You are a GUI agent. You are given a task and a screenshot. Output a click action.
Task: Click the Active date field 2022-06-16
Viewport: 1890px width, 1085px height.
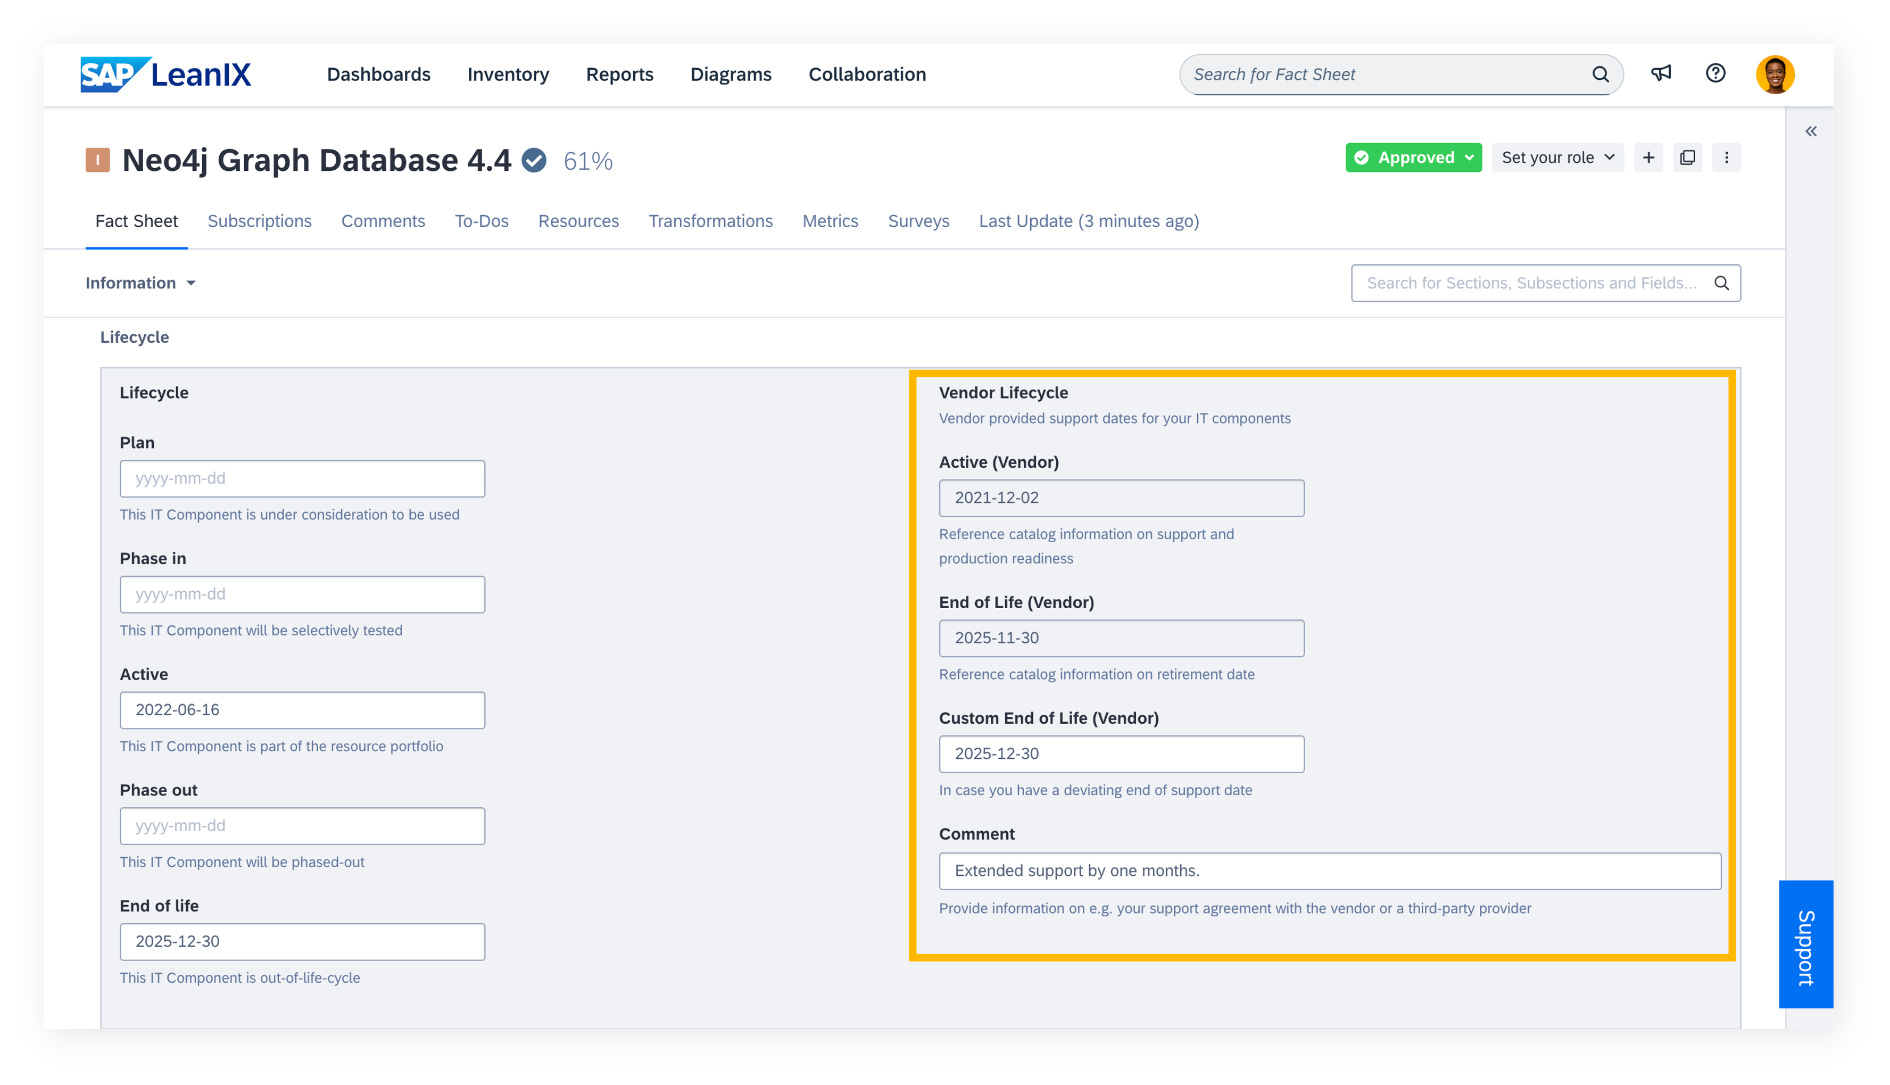(302, 710)
